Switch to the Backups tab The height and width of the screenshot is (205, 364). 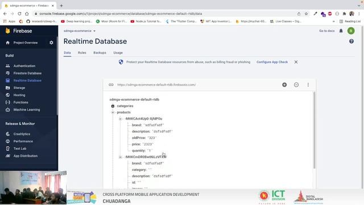[x=100, y=53]
